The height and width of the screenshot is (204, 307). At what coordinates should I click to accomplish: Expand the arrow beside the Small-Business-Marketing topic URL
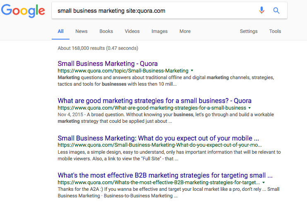(192, 70)
